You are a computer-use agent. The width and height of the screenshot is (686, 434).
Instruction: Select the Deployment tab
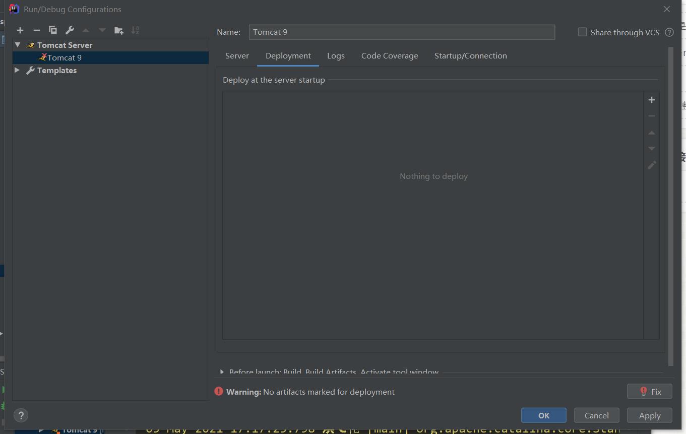pos(288,56)
